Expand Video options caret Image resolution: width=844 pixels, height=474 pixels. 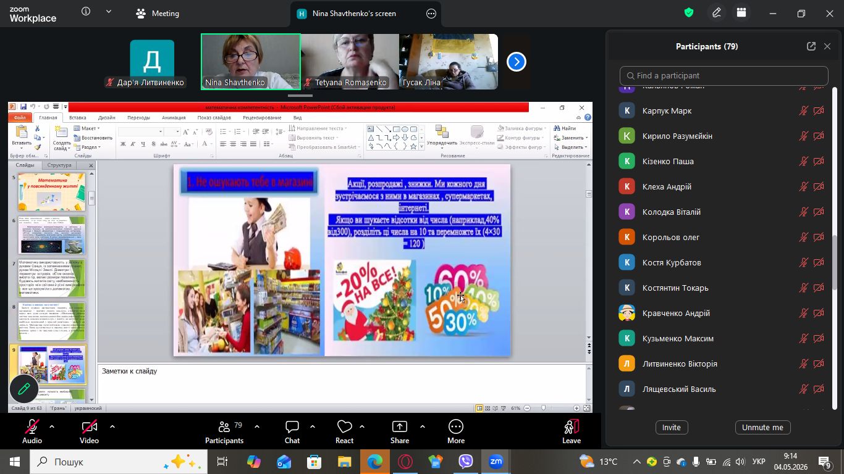tap(112, 426)
